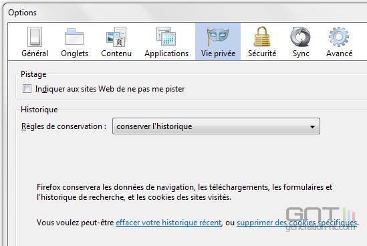The image size is (367, 246).
Task: Click the history rules dropdown arrow
Action: tap(312, 126)
